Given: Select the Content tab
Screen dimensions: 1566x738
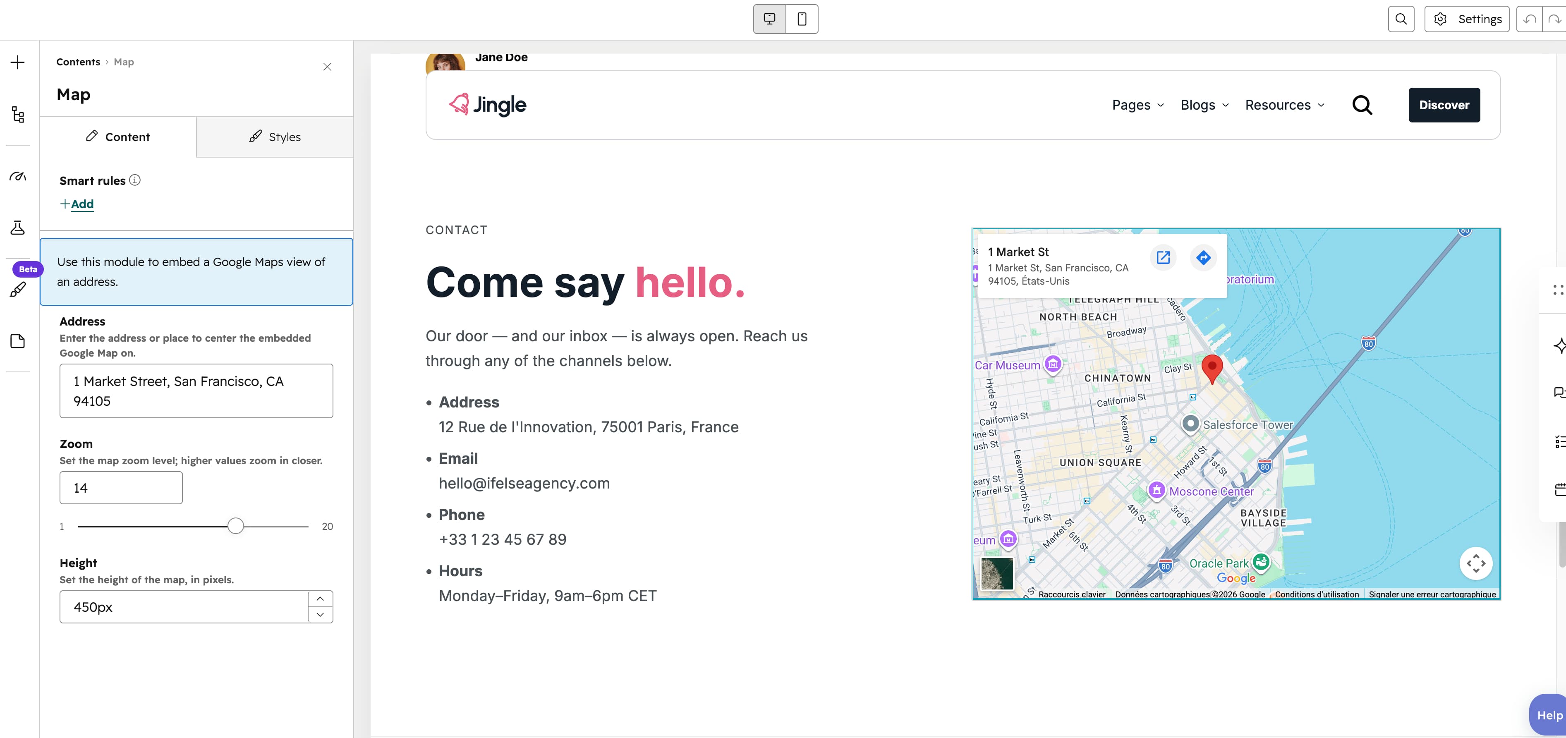Looking at the screenshot, I should coord(118,137).
